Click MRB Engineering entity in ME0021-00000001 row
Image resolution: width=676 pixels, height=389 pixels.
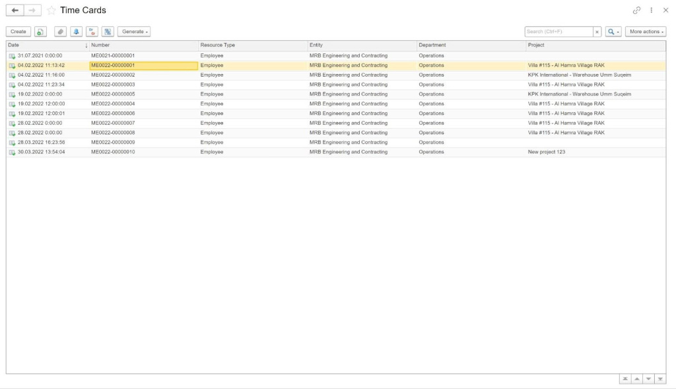(x=349, y=55)
